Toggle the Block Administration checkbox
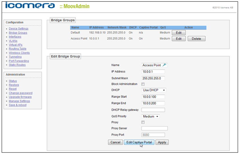 coord(143,84)
